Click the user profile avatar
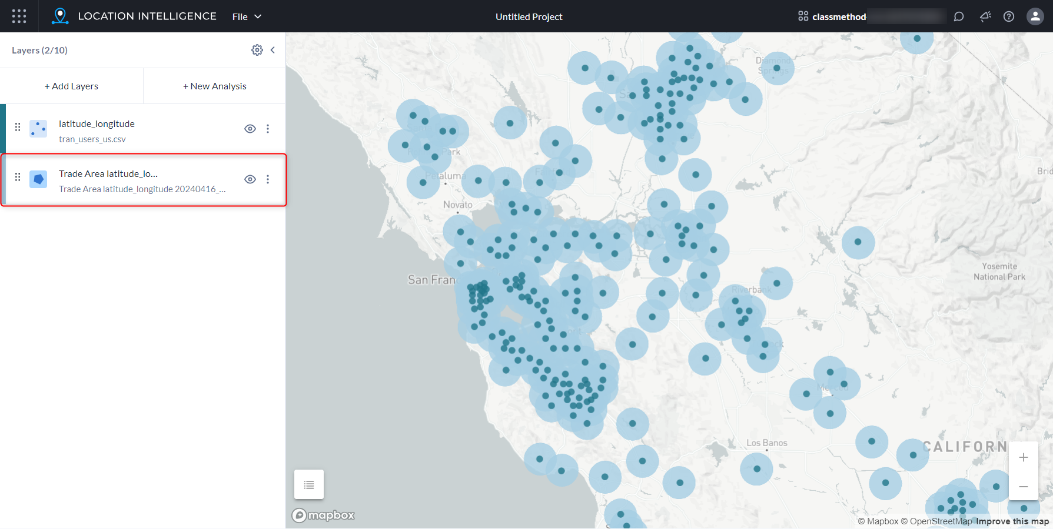This screenshot has width=1053, height=529. coord(1035,16)
